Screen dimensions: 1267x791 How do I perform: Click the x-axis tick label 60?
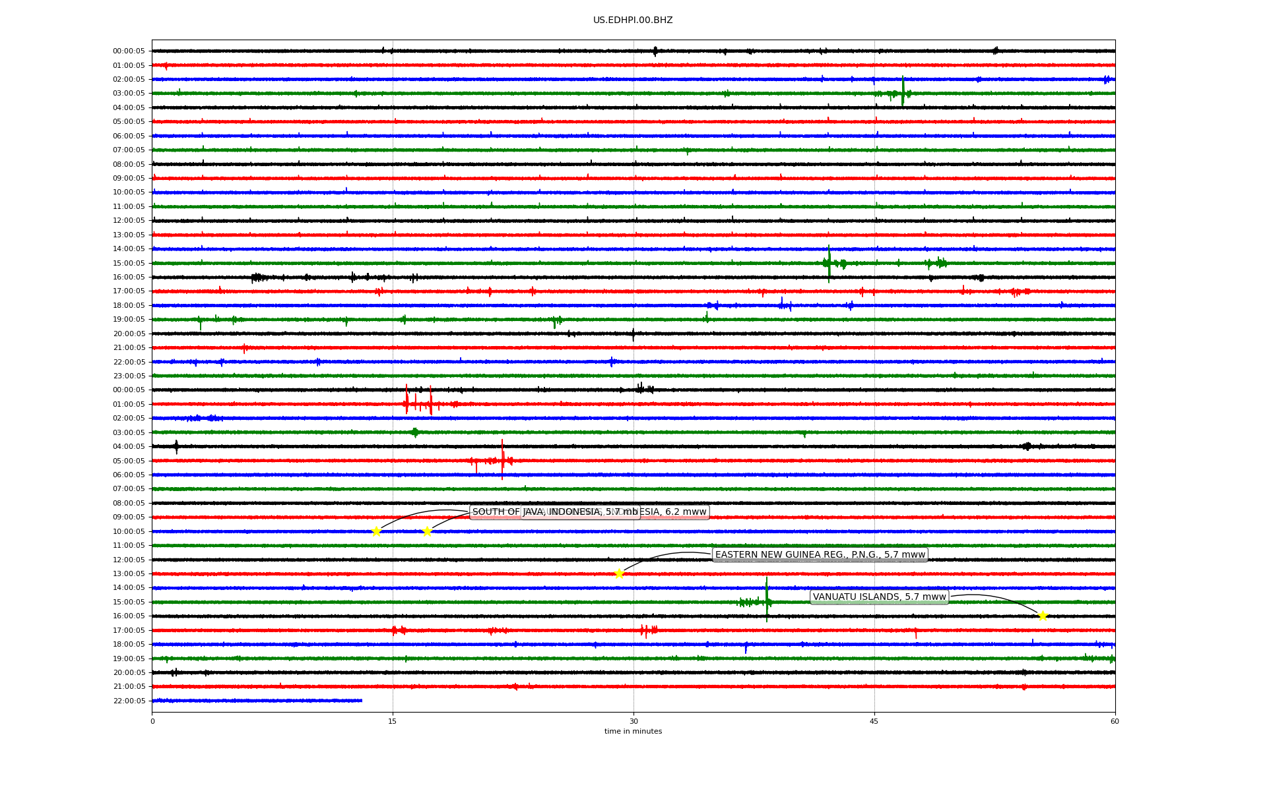pyautogui.click(x=1115, y=721)
